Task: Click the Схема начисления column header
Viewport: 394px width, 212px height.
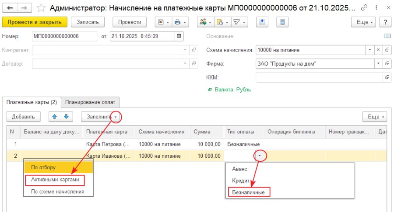Action: 162,132
